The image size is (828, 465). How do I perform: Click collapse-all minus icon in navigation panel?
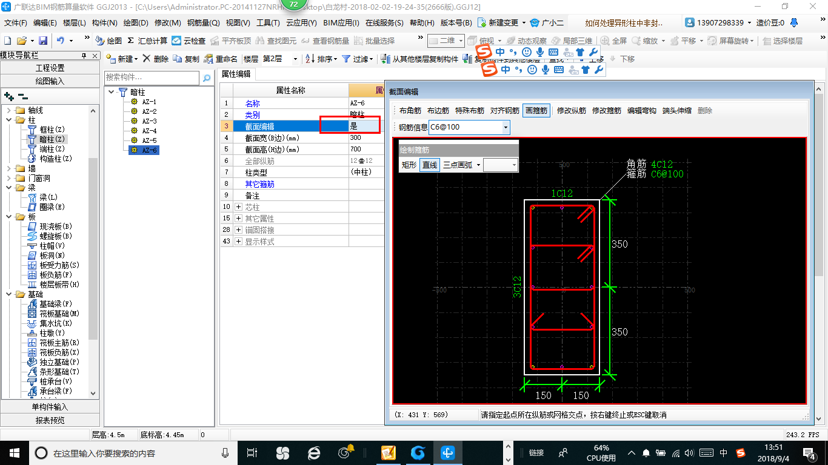pyautogui.click(x=23, y=96)
